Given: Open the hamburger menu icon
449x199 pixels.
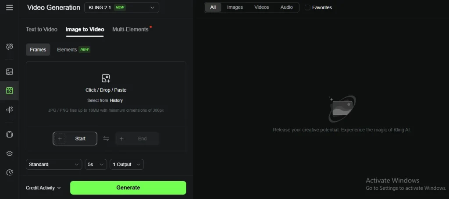Looking at the screenshot, I should point(10,7).
